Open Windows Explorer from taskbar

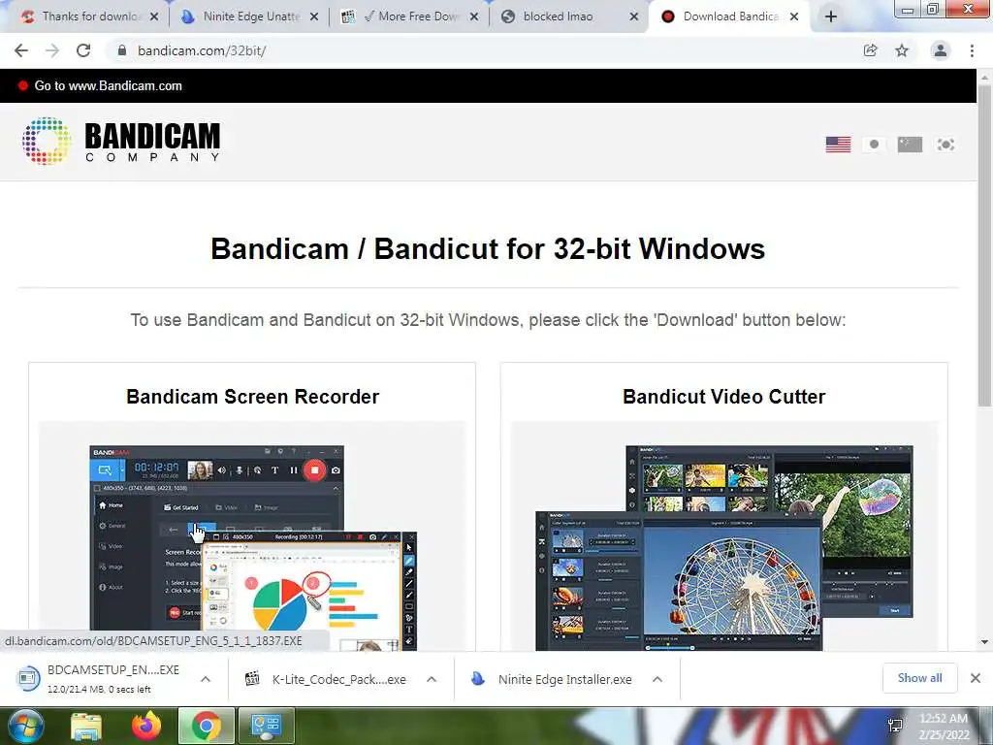click(86, 726)
